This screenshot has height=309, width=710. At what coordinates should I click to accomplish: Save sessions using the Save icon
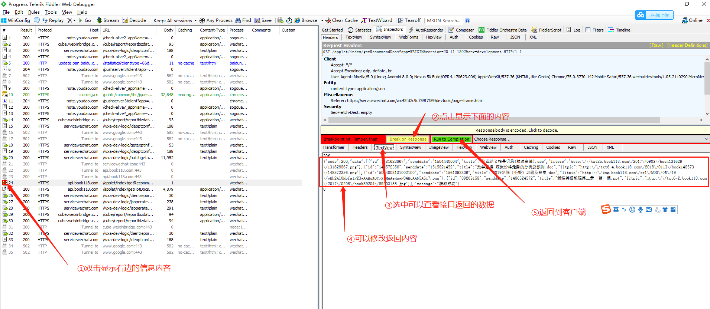tap(263, 20)
